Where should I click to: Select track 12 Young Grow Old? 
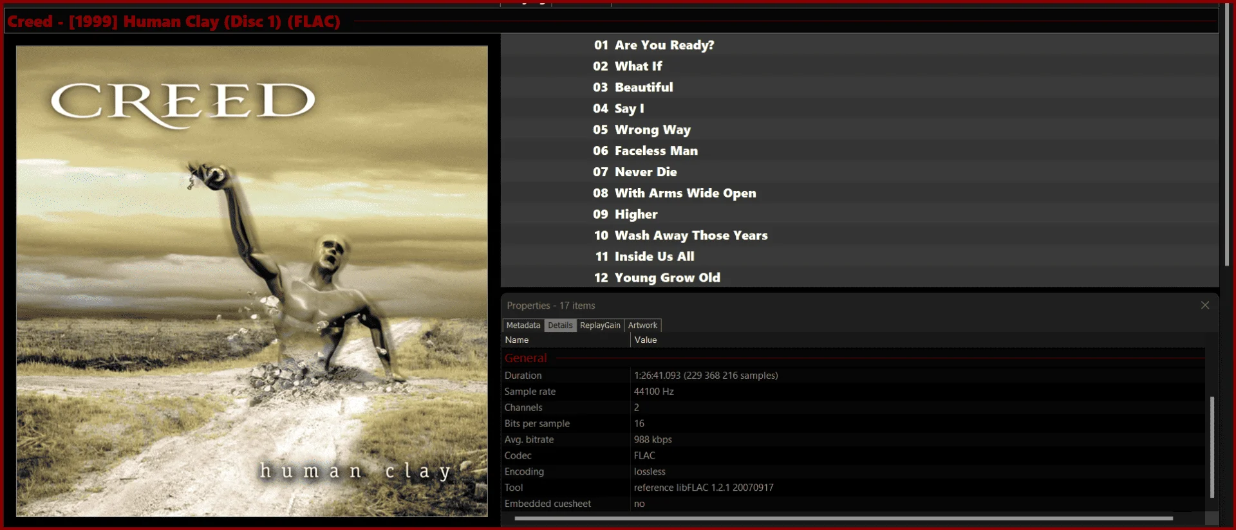(860, 278)
